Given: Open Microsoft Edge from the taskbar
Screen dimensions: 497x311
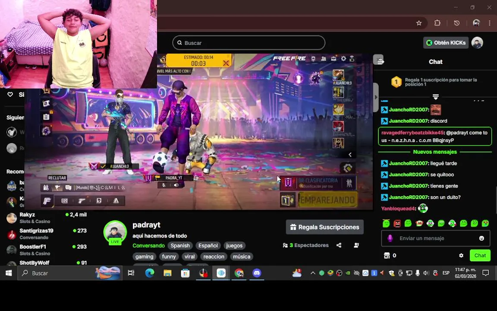Looking at the screenshot, I should tap(150, 273).
